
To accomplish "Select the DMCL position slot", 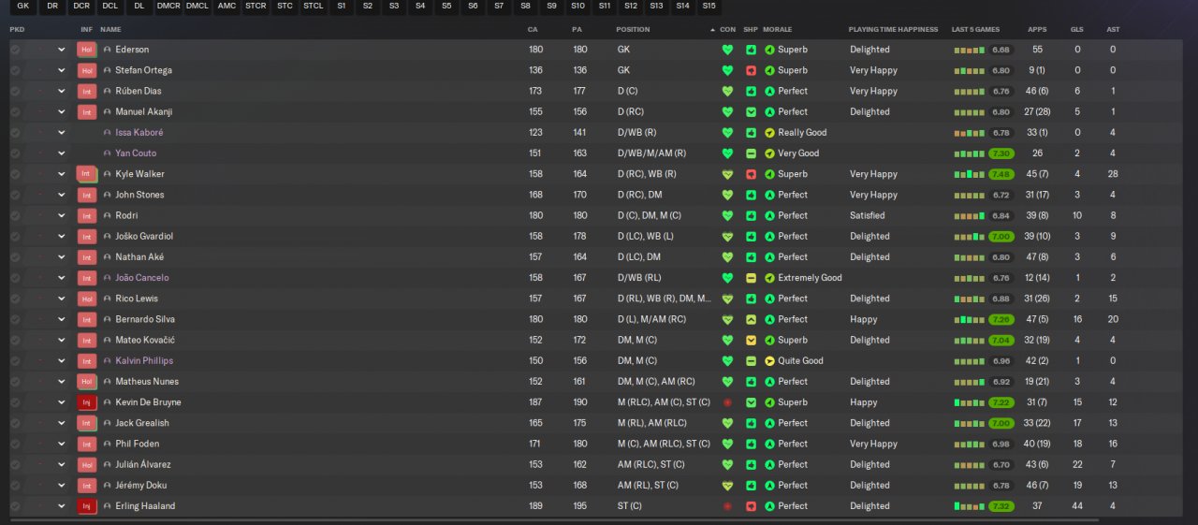I will pyautogui.click(x=197, y=6).
